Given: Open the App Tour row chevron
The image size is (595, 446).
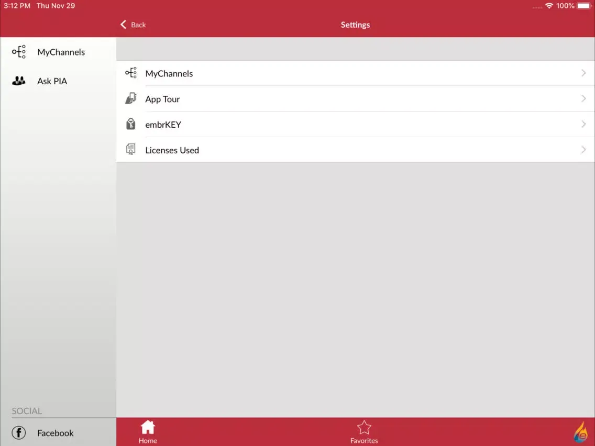Looking at the screenshot, I should pos(583,98).
